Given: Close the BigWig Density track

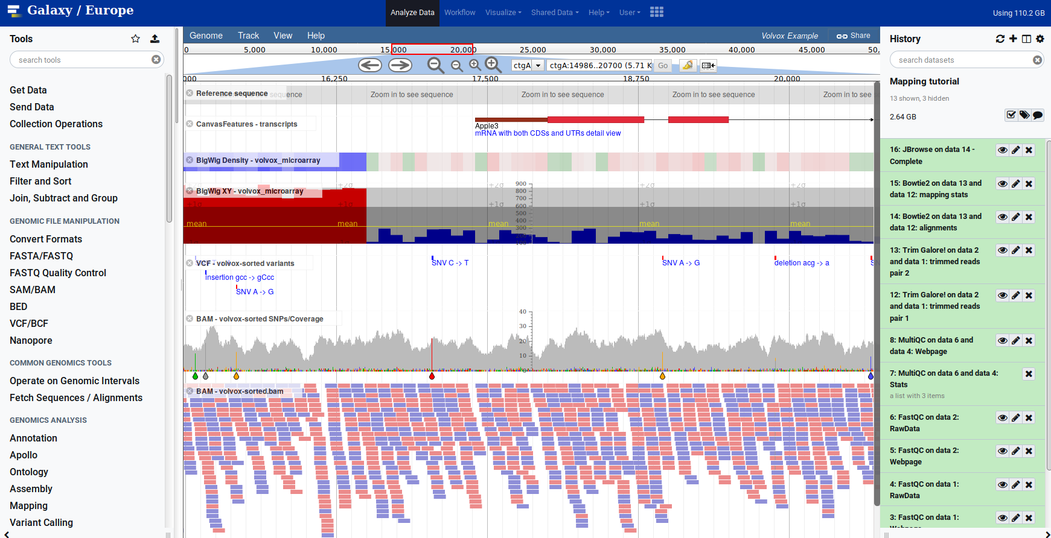Looking at the screenshot, I should [190, 160].
